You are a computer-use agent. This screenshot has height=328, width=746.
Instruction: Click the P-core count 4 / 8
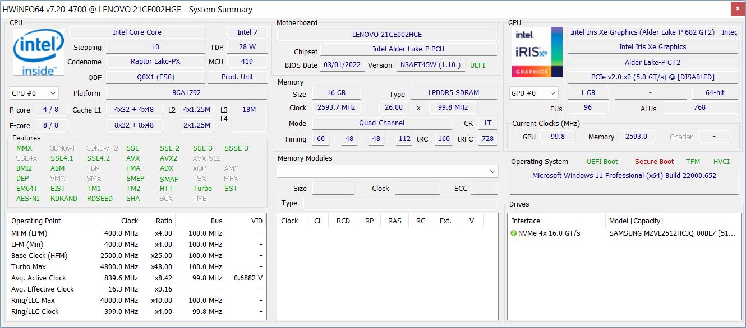tap(50, 110)
